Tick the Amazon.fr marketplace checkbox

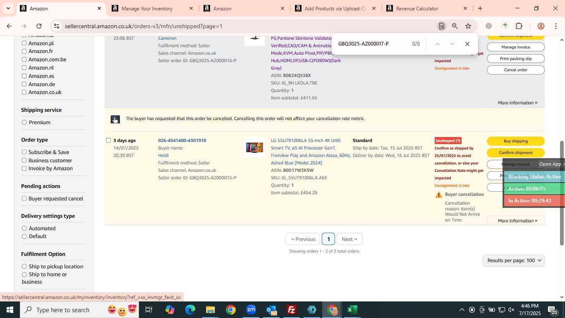24,51
